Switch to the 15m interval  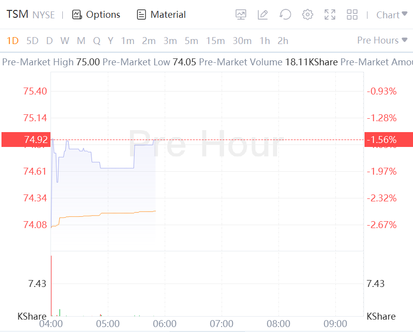tap(215, 41)
